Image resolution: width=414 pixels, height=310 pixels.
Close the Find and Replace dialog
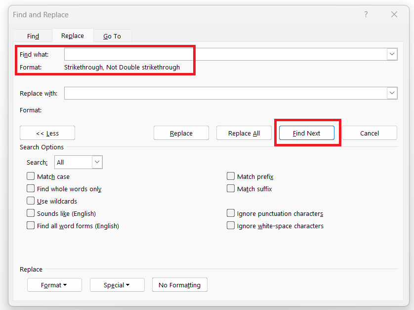coord(394,14)
